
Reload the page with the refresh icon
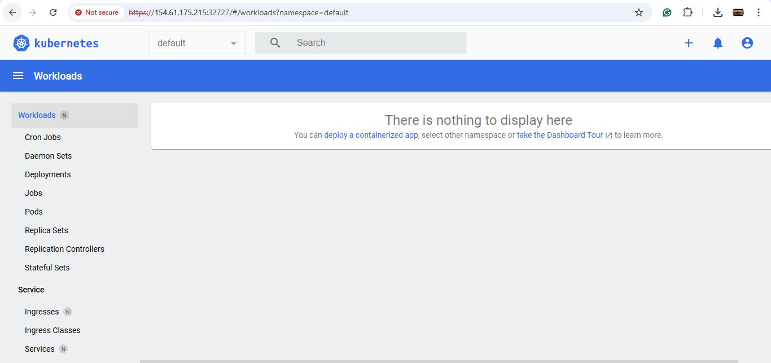coord(53,12)
